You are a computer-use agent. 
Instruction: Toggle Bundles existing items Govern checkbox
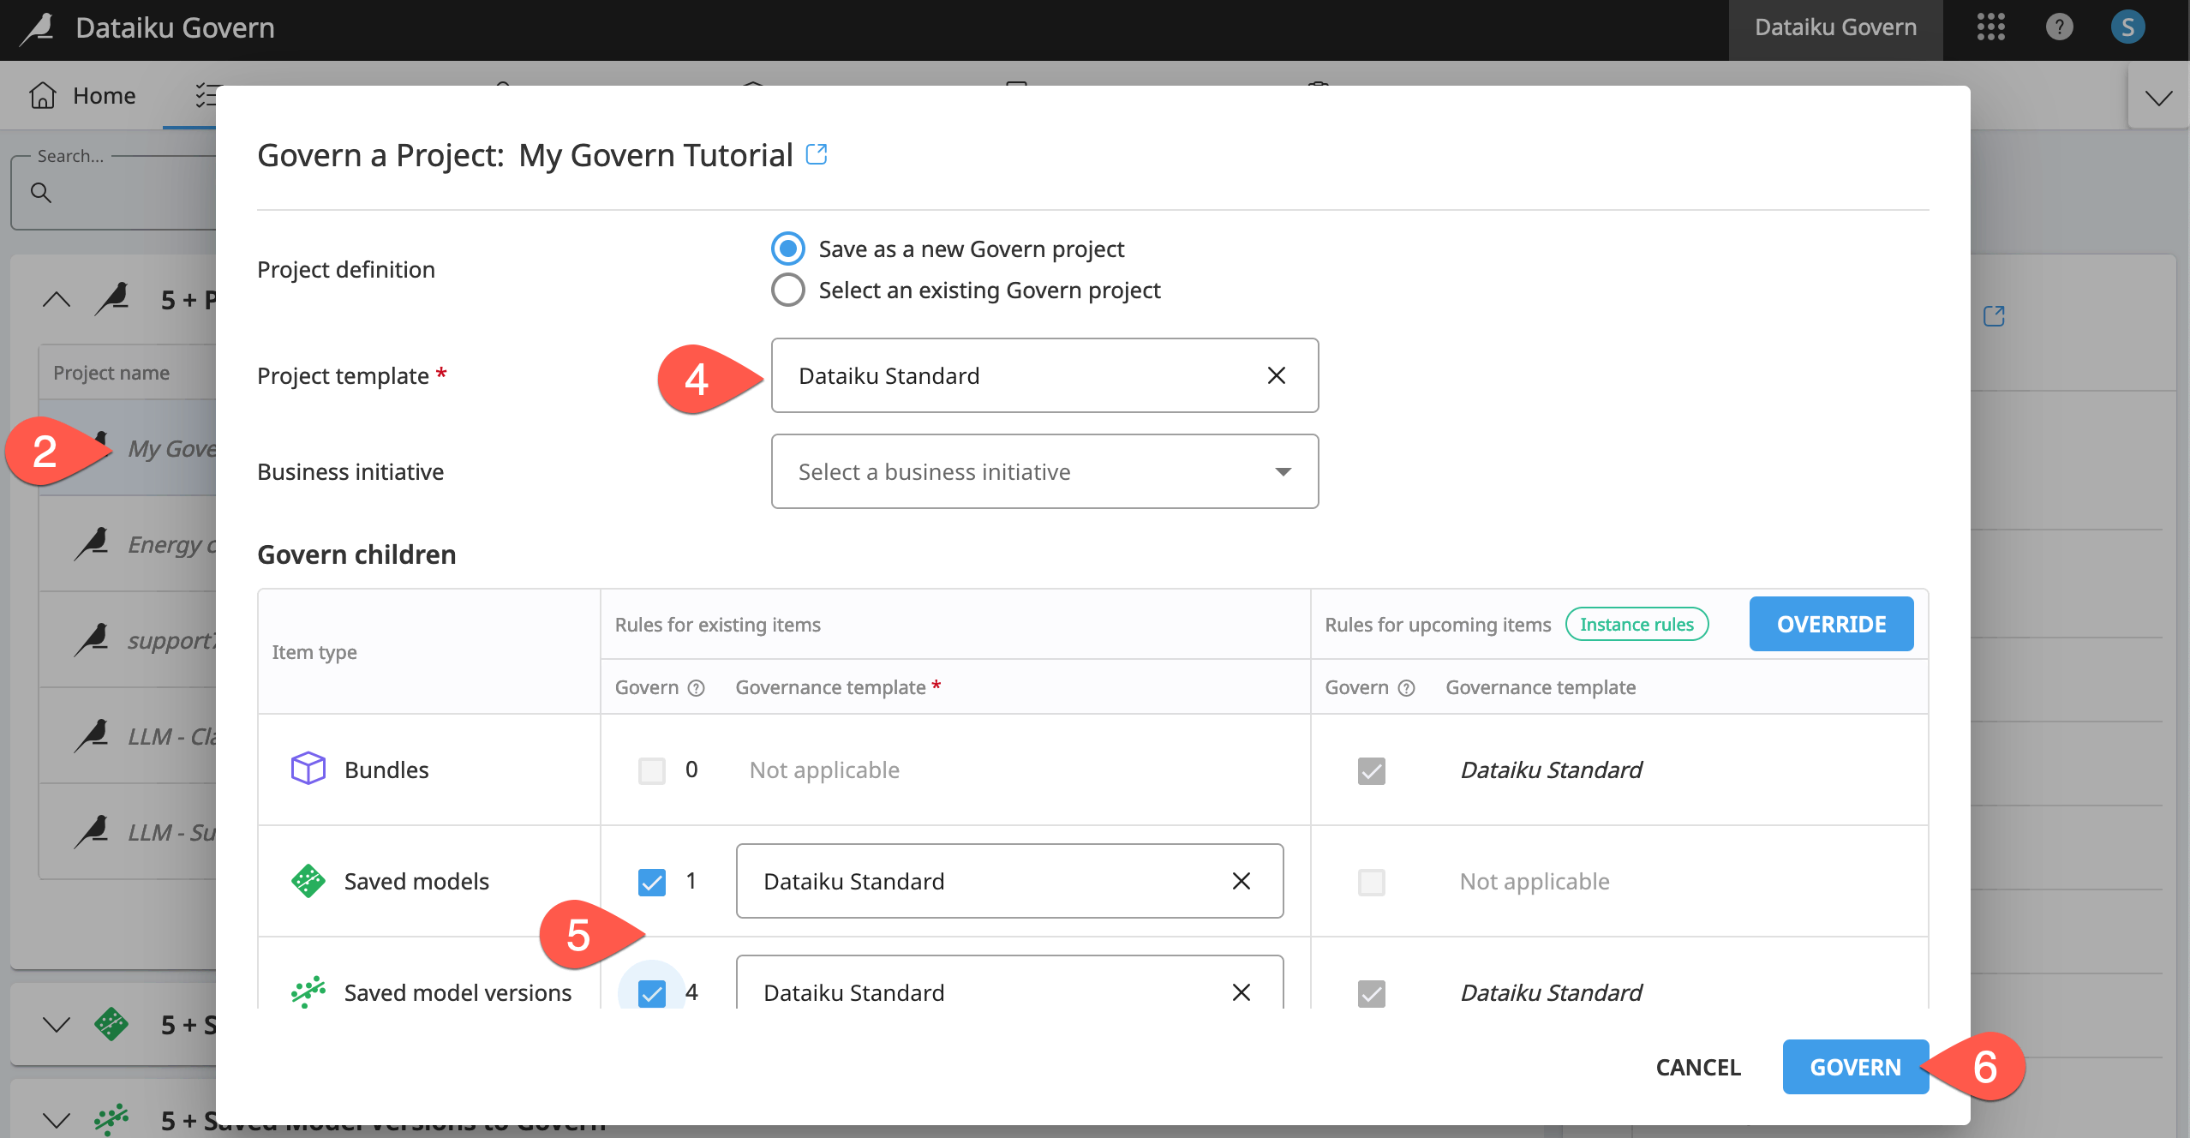coord(651,770)
